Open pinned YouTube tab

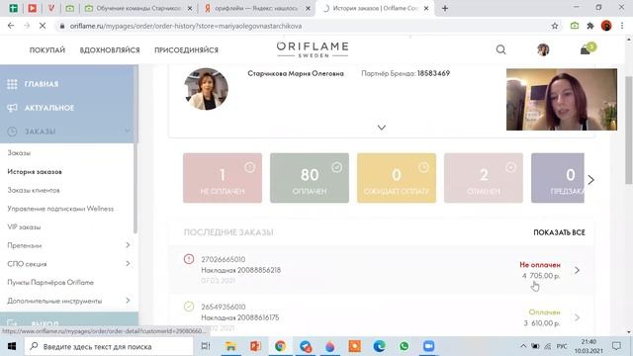point(32,8)
